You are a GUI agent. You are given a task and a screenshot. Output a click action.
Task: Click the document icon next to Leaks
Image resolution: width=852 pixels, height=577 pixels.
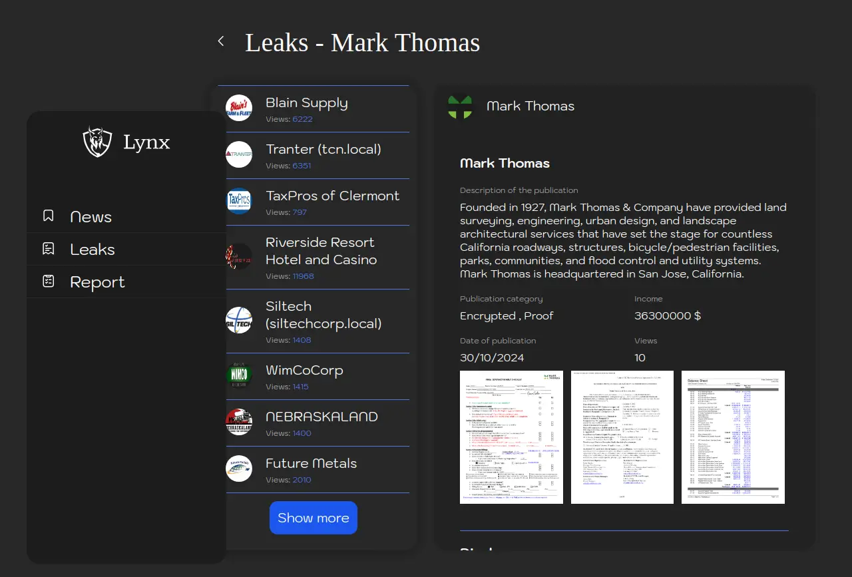(49, 249)
